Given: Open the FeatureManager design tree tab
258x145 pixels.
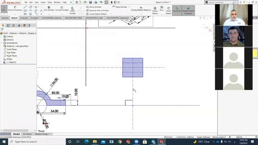Looking at the screenshot, I should pyautogui.click(x=3, y=25).
